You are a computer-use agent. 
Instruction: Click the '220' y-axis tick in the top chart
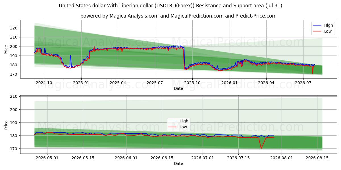[14, 28]
